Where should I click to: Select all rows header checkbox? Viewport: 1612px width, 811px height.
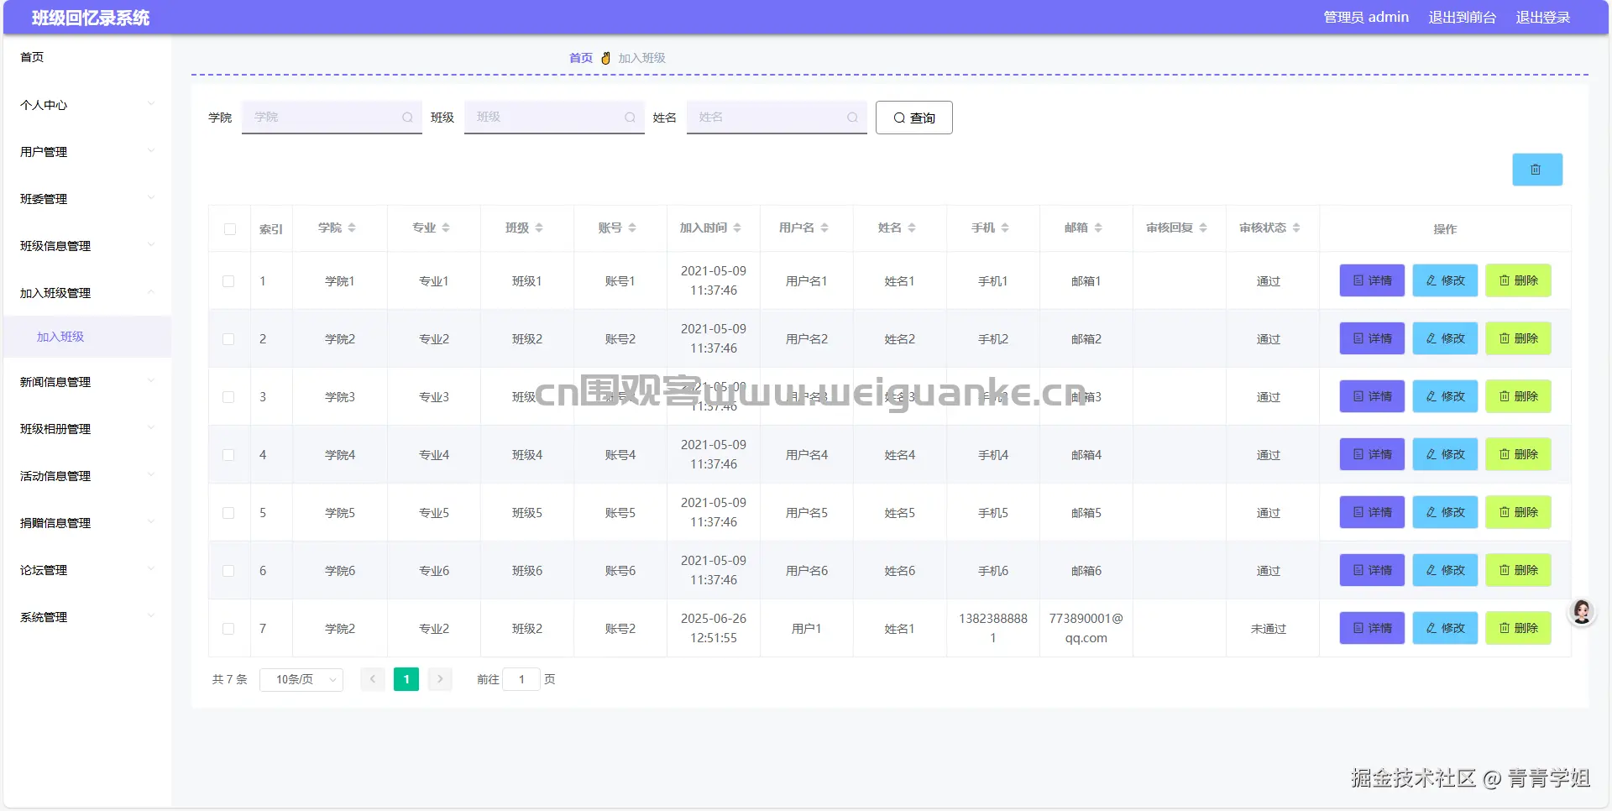point(230,229)
